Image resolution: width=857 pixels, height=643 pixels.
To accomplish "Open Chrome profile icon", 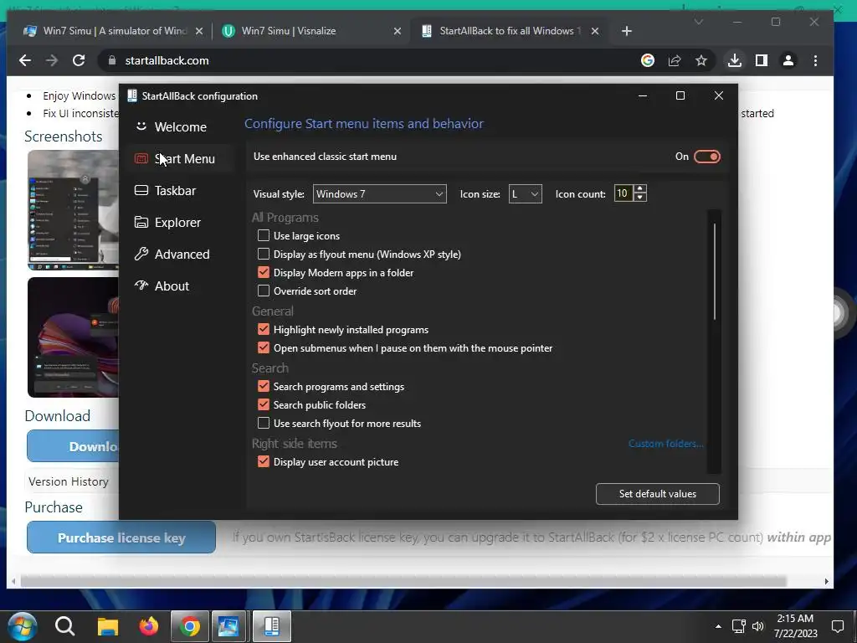I will pyautogui.click(x=788, y=60).
